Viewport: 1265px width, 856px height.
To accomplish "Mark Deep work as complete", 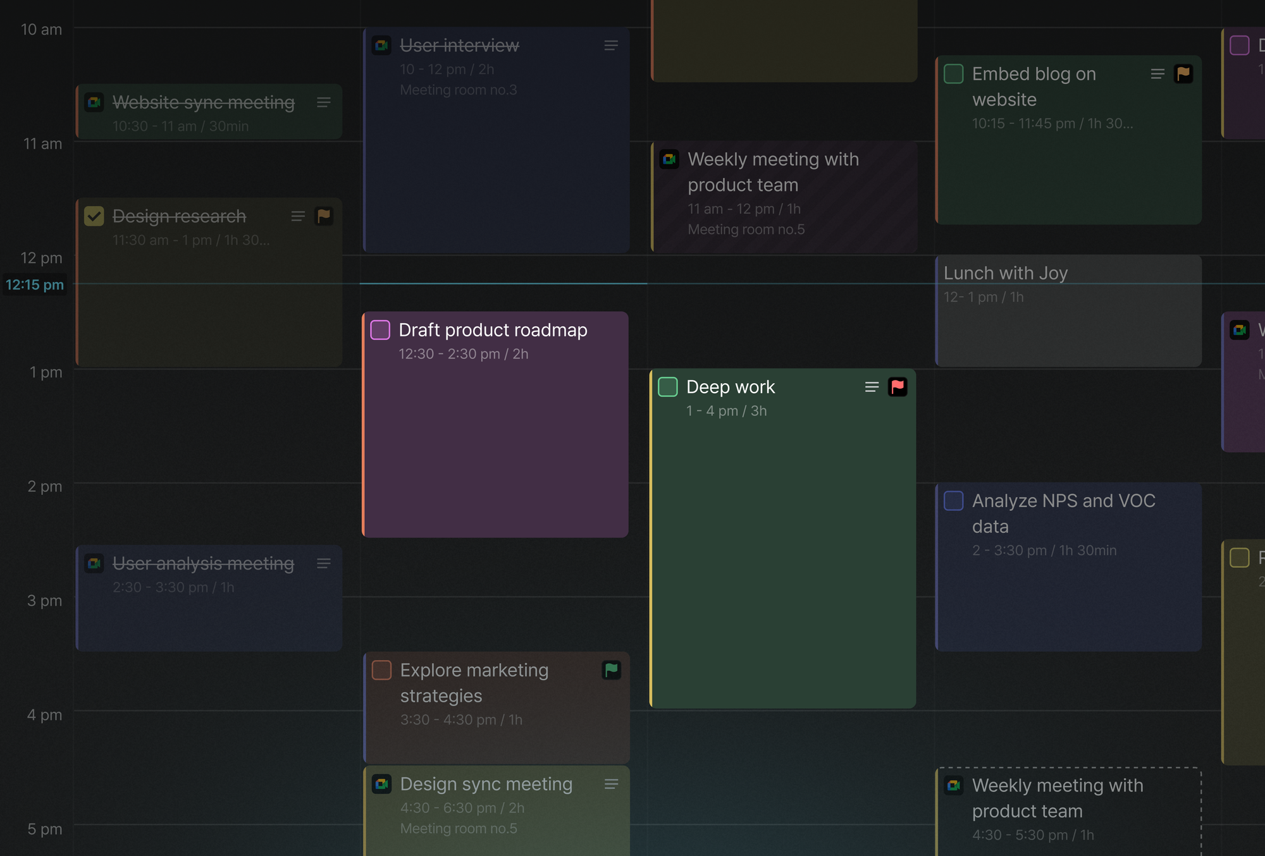I will 668,387.
